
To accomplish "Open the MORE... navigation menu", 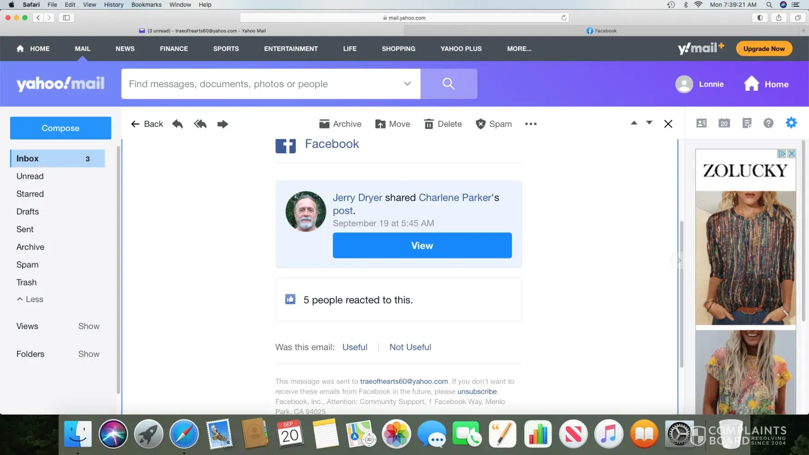I will [x=519, y=49].
